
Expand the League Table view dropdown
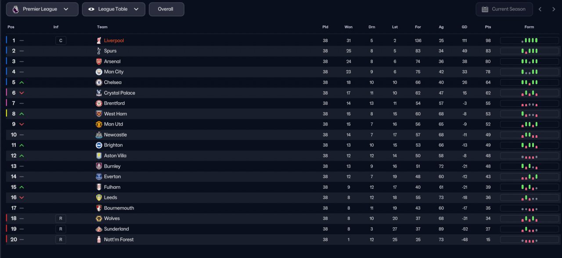click(x=113, y=9)
